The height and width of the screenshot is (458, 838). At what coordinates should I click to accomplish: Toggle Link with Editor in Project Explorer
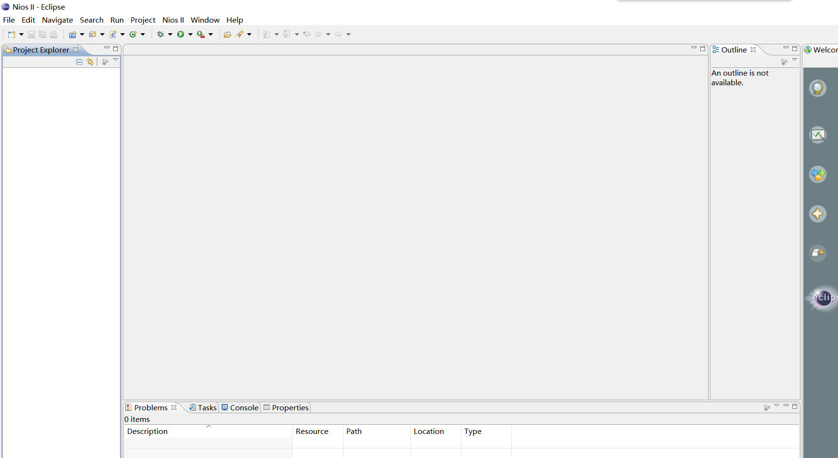point(90,62)
